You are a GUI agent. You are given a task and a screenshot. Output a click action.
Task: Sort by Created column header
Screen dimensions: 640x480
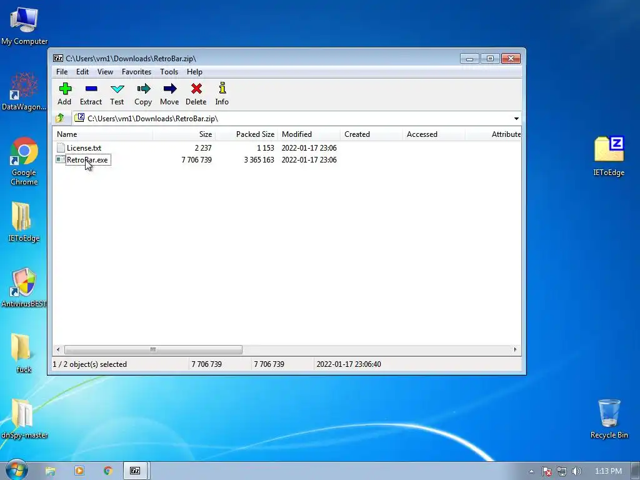[x=371, y=134]
